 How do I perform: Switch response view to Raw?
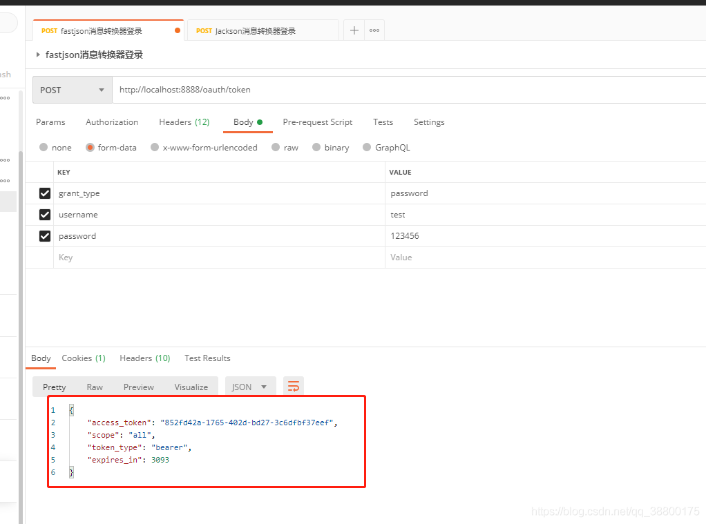[95, 387]
